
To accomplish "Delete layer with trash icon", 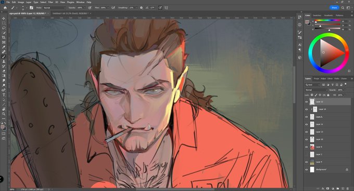I will click(348, 188).
